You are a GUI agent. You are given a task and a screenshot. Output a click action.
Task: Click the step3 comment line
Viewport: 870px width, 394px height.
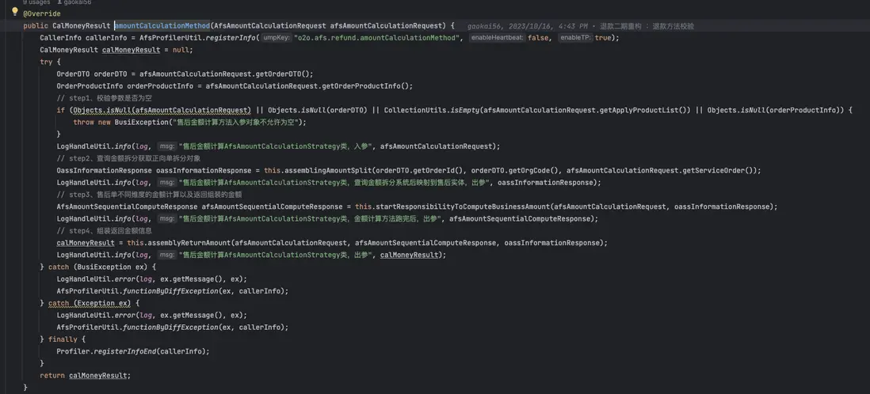[149, 195]
